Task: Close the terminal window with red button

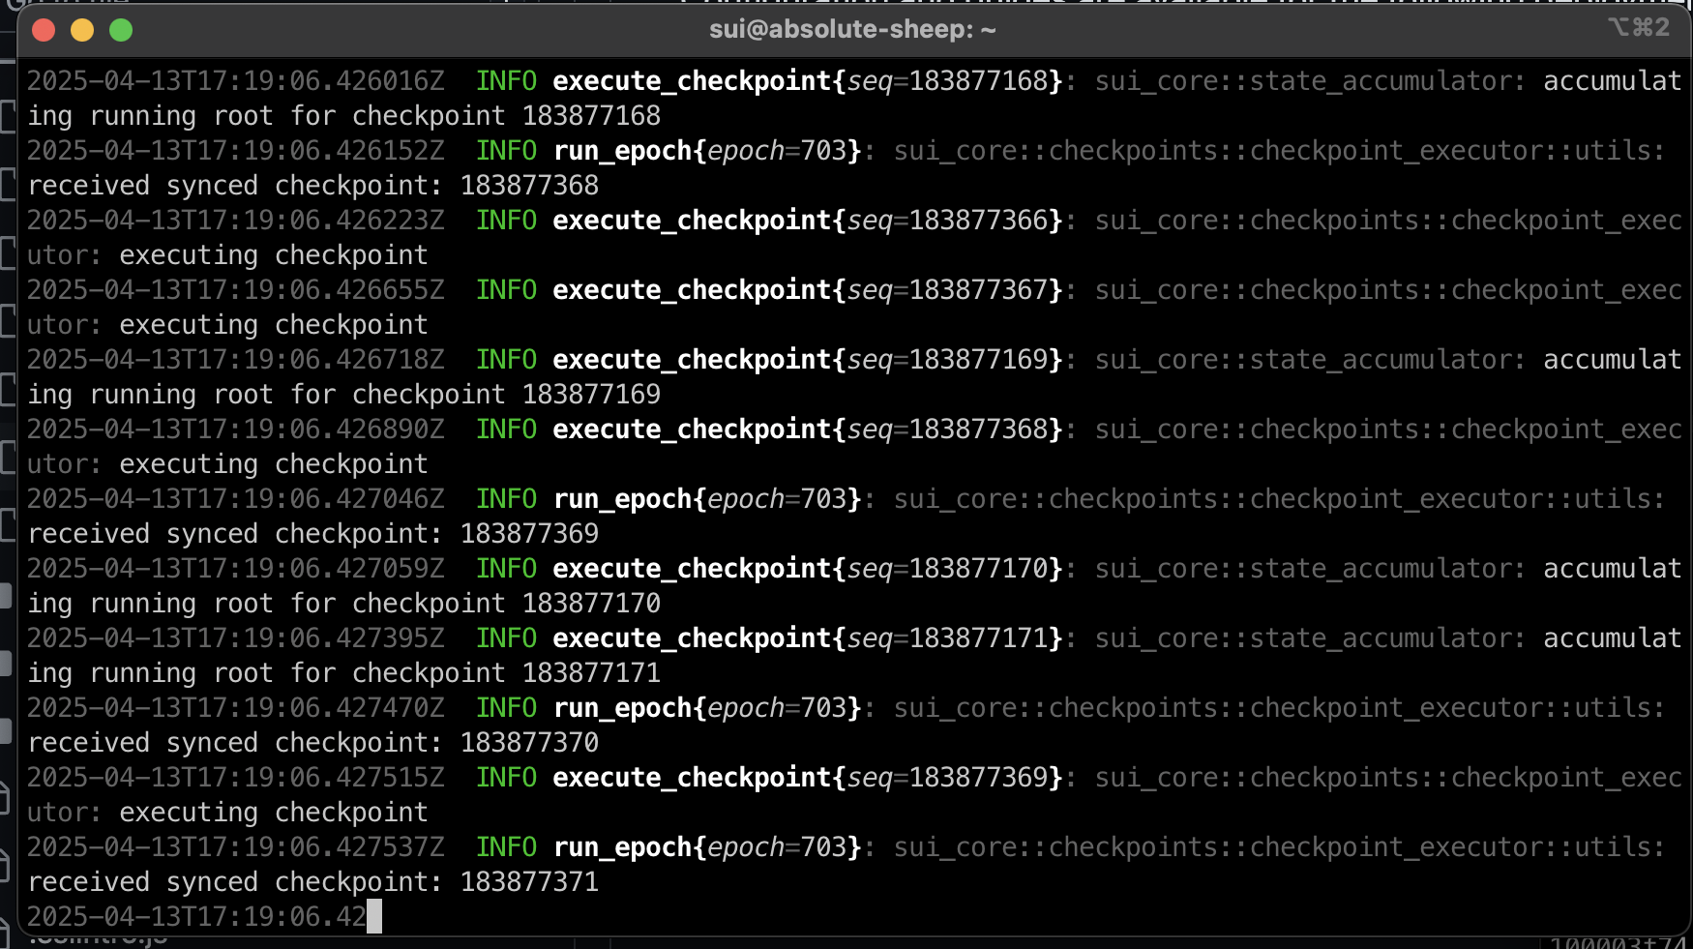Action: click(x=44, y=30)
